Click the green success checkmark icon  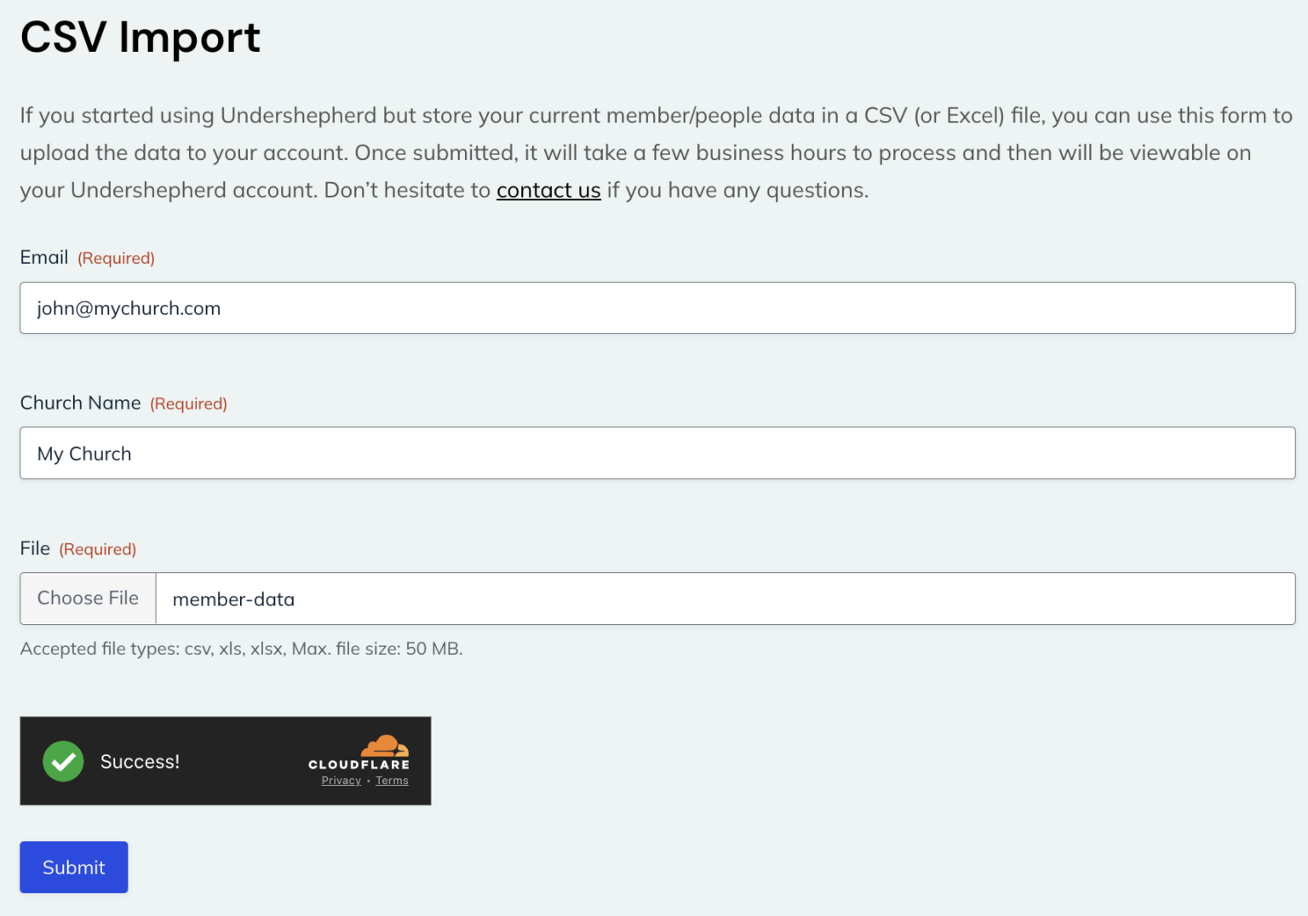[62, 761]
